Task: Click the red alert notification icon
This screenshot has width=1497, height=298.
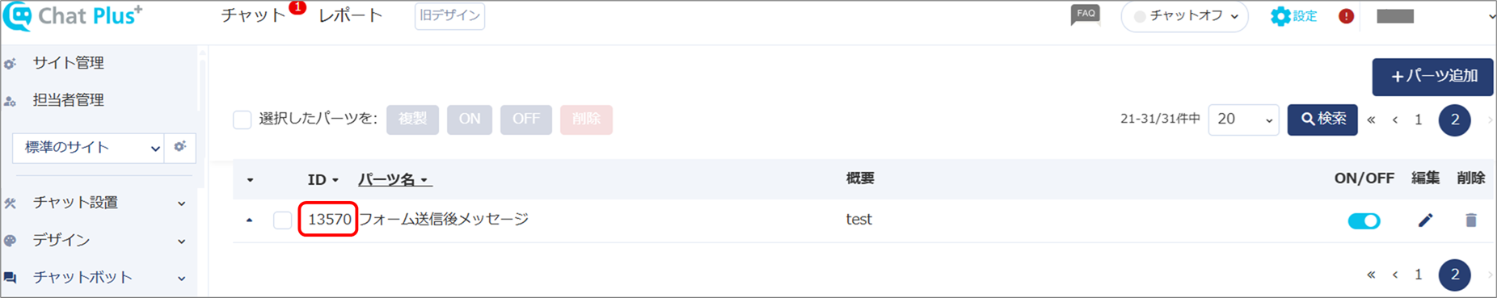Action: [1346, 16]
